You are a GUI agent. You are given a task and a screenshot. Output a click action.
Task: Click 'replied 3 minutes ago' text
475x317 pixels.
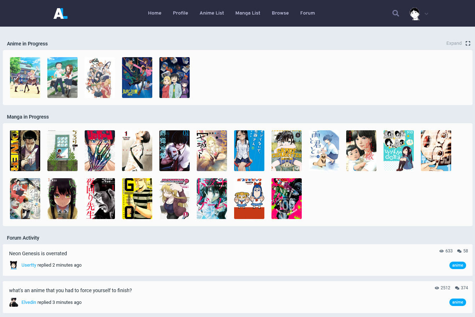coord(59,302)
